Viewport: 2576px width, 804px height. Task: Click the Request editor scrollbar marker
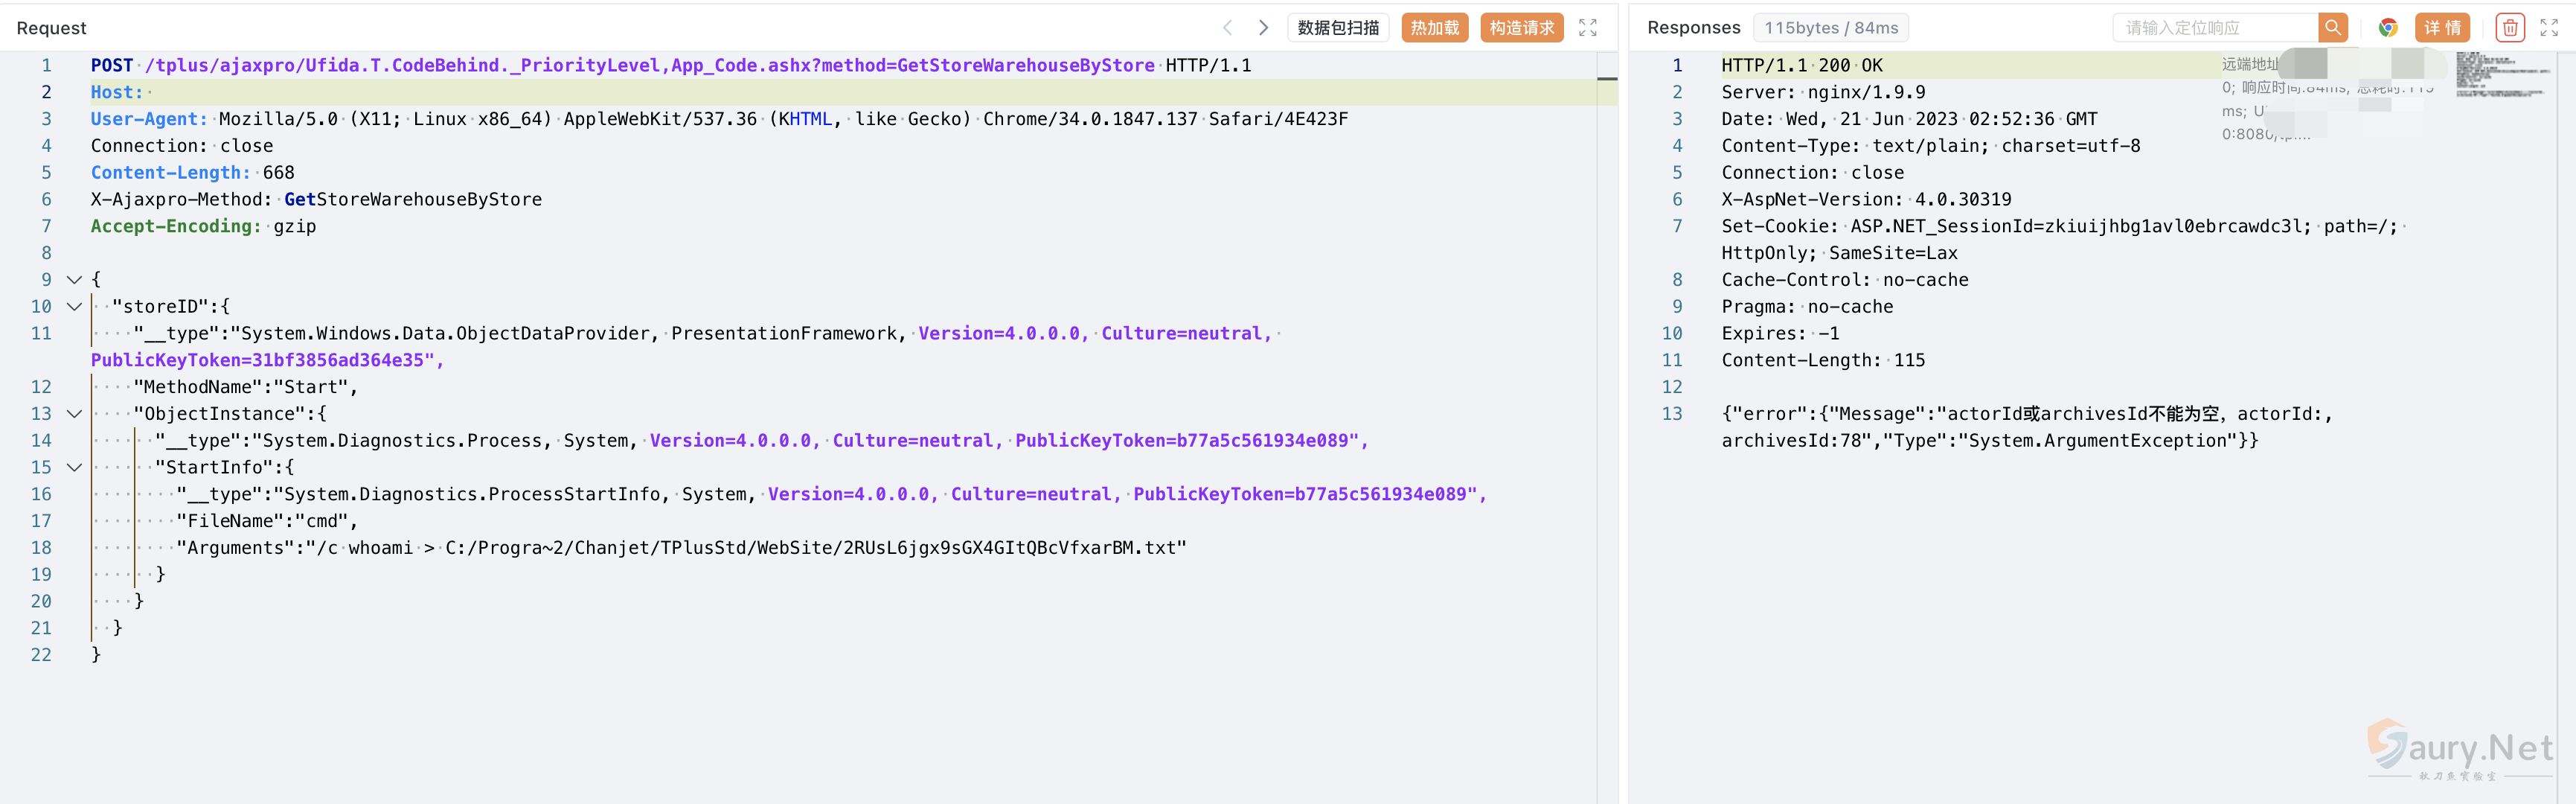coord(1607,78)
